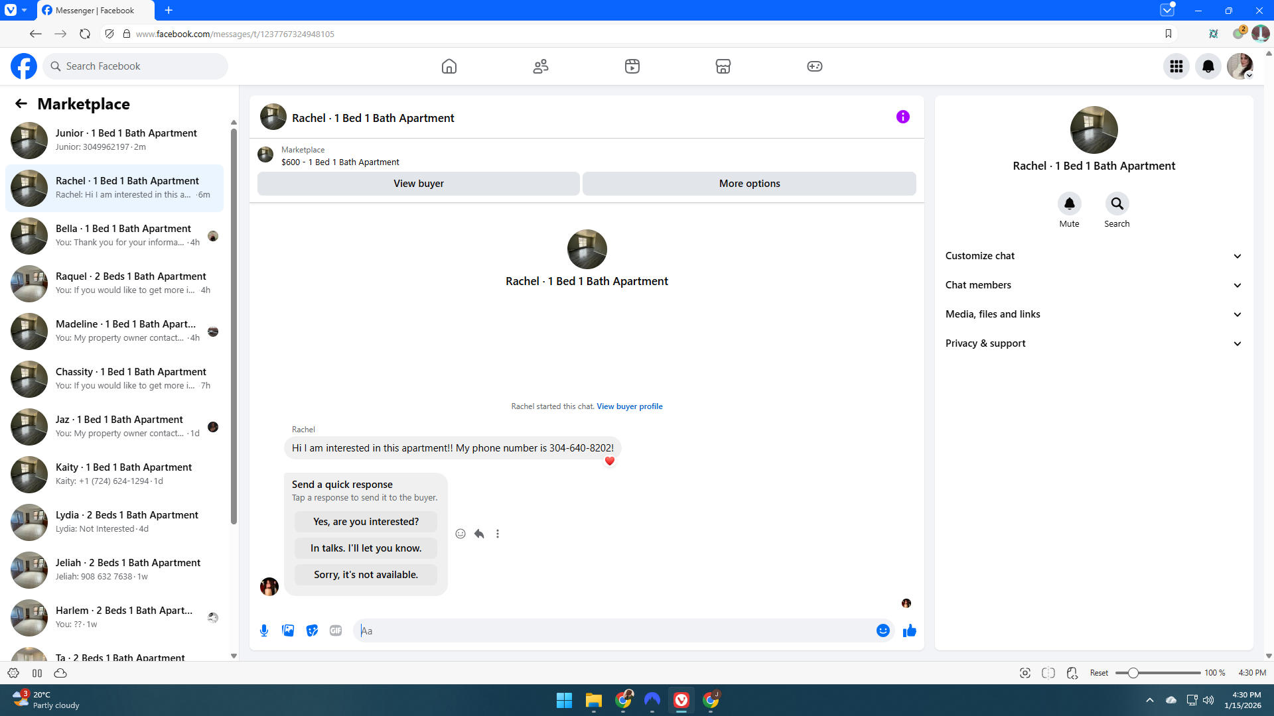The height and width of the screenshot is (716, 1274).
Task: Click the voice clip microphone icon
Action: point(264,630)
